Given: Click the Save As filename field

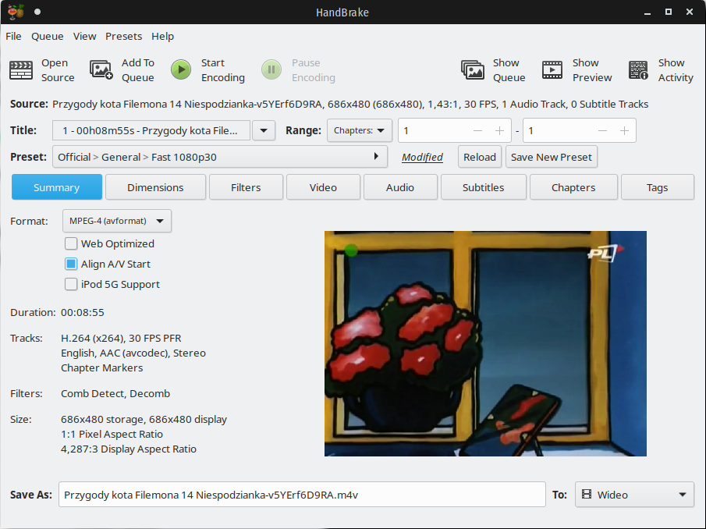Looking at the screenshot, I should pos(302,495).
